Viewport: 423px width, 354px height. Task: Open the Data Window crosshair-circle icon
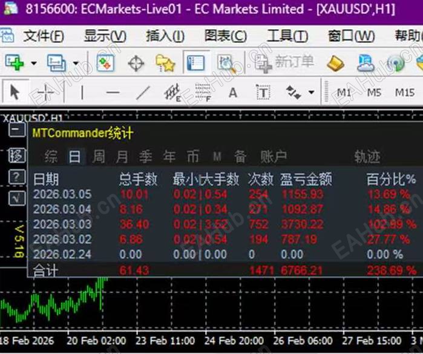[x=136, y=63]
